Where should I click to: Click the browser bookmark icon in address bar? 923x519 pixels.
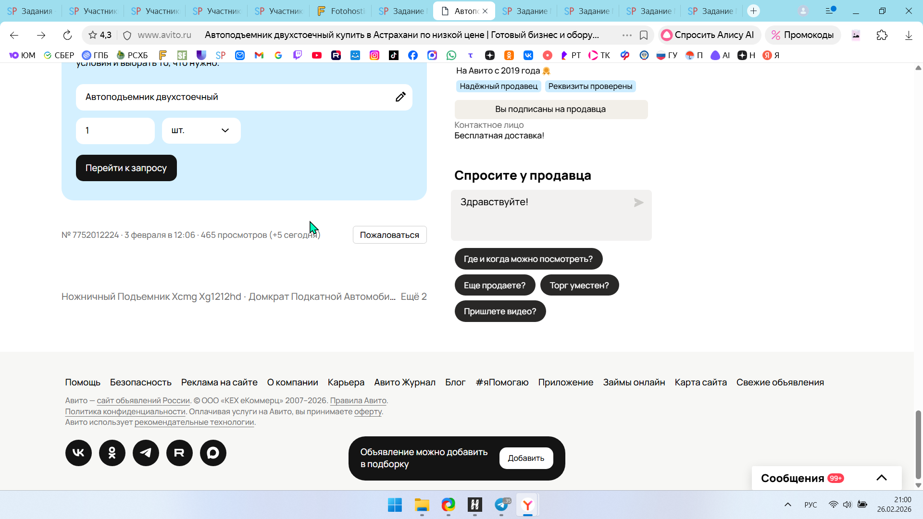pos(644,35)
